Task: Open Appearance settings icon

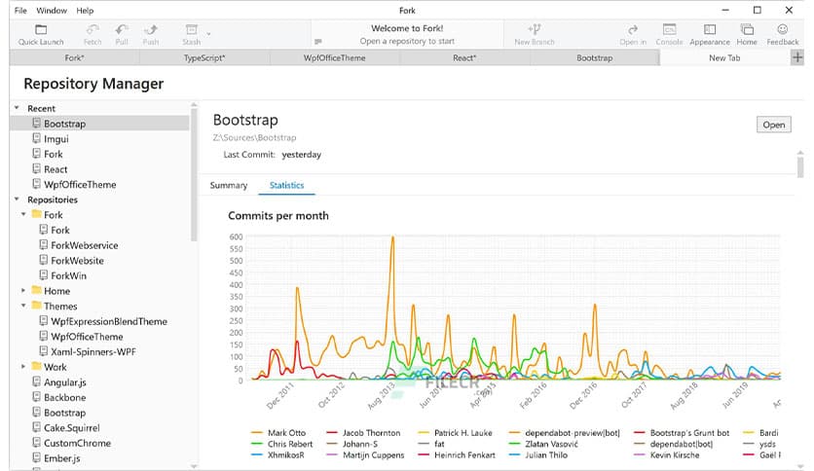Action: [x=710, y=30]
